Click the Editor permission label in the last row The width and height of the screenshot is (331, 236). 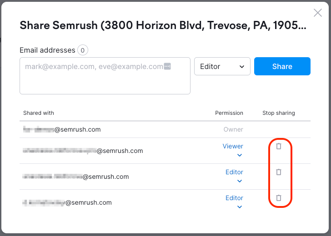coord(234,198)
